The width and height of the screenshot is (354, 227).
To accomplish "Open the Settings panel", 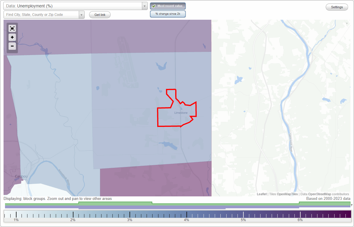I will point(337,7).
